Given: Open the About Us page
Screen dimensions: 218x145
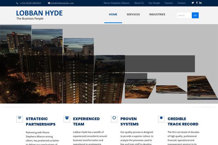Looking at the screenshot, I should click(x=139, y=3).
